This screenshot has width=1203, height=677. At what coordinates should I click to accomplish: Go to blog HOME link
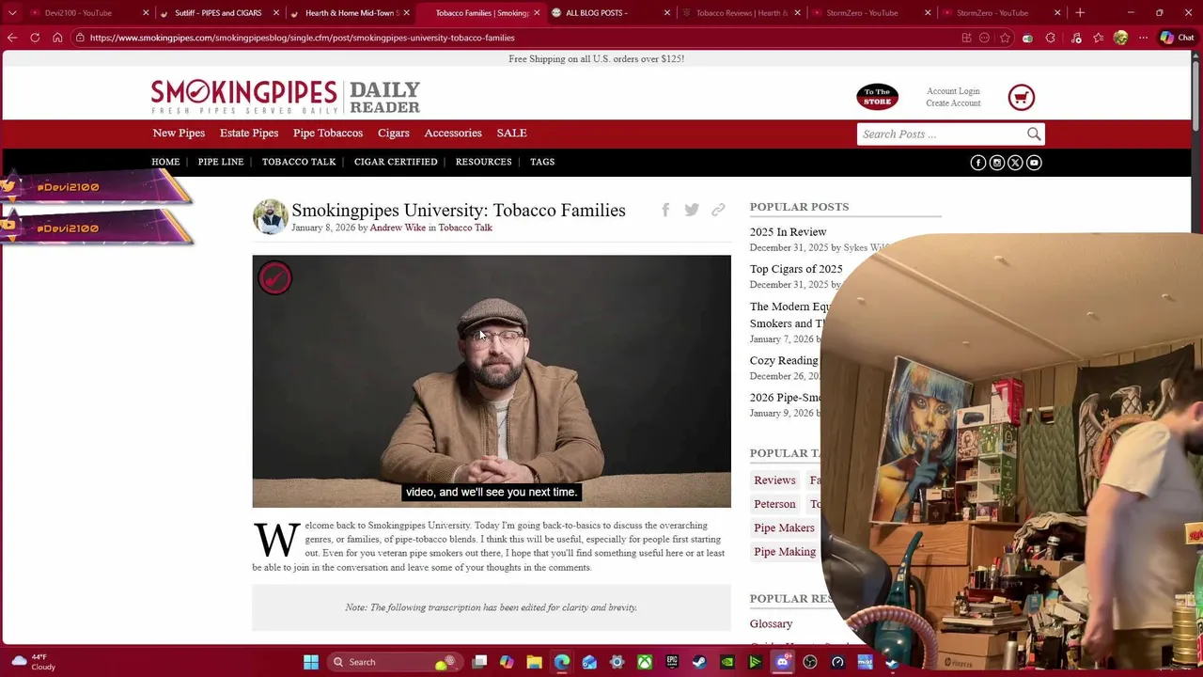pos(165,162)
